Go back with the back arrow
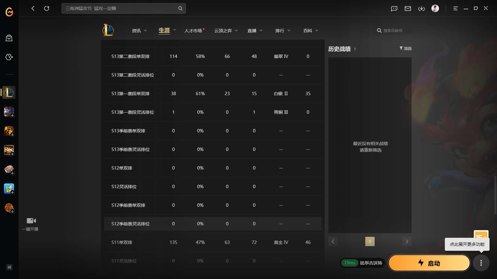Image resolution: width=497 pixels, height=279 pixels. pos(33,8)
